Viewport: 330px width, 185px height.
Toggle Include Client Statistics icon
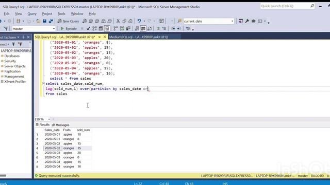[128, 29]
